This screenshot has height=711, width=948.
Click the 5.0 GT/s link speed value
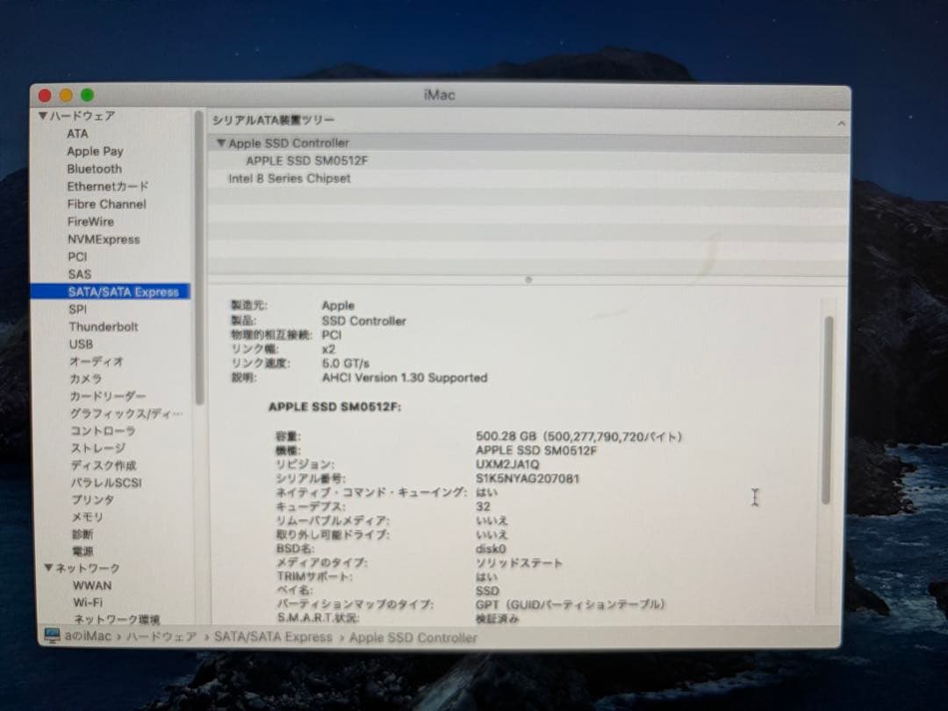[345, 363]
